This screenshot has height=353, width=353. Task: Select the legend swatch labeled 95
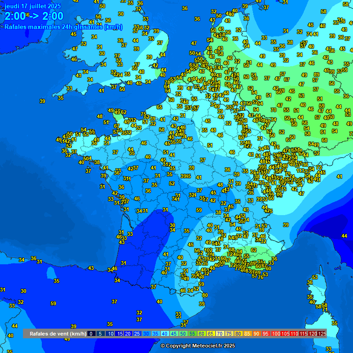tap(266, 334)
